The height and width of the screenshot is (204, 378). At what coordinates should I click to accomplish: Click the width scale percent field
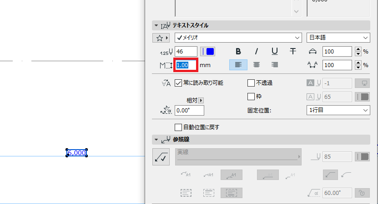coord(337,51)
